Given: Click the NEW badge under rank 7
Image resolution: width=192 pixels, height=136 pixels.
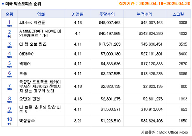Looking at the screenshot, I should tap(9, 89).
